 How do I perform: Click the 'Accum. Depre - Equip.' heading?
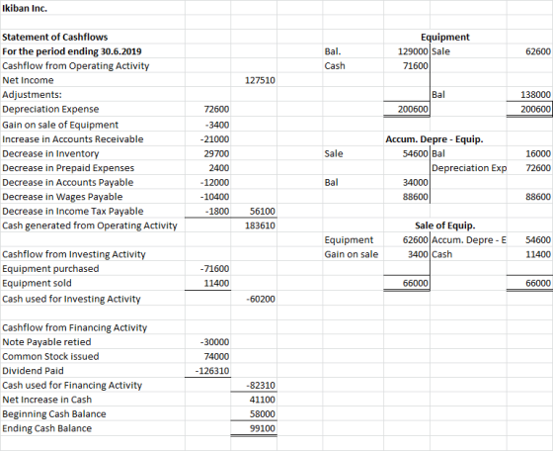coord(434,139)
